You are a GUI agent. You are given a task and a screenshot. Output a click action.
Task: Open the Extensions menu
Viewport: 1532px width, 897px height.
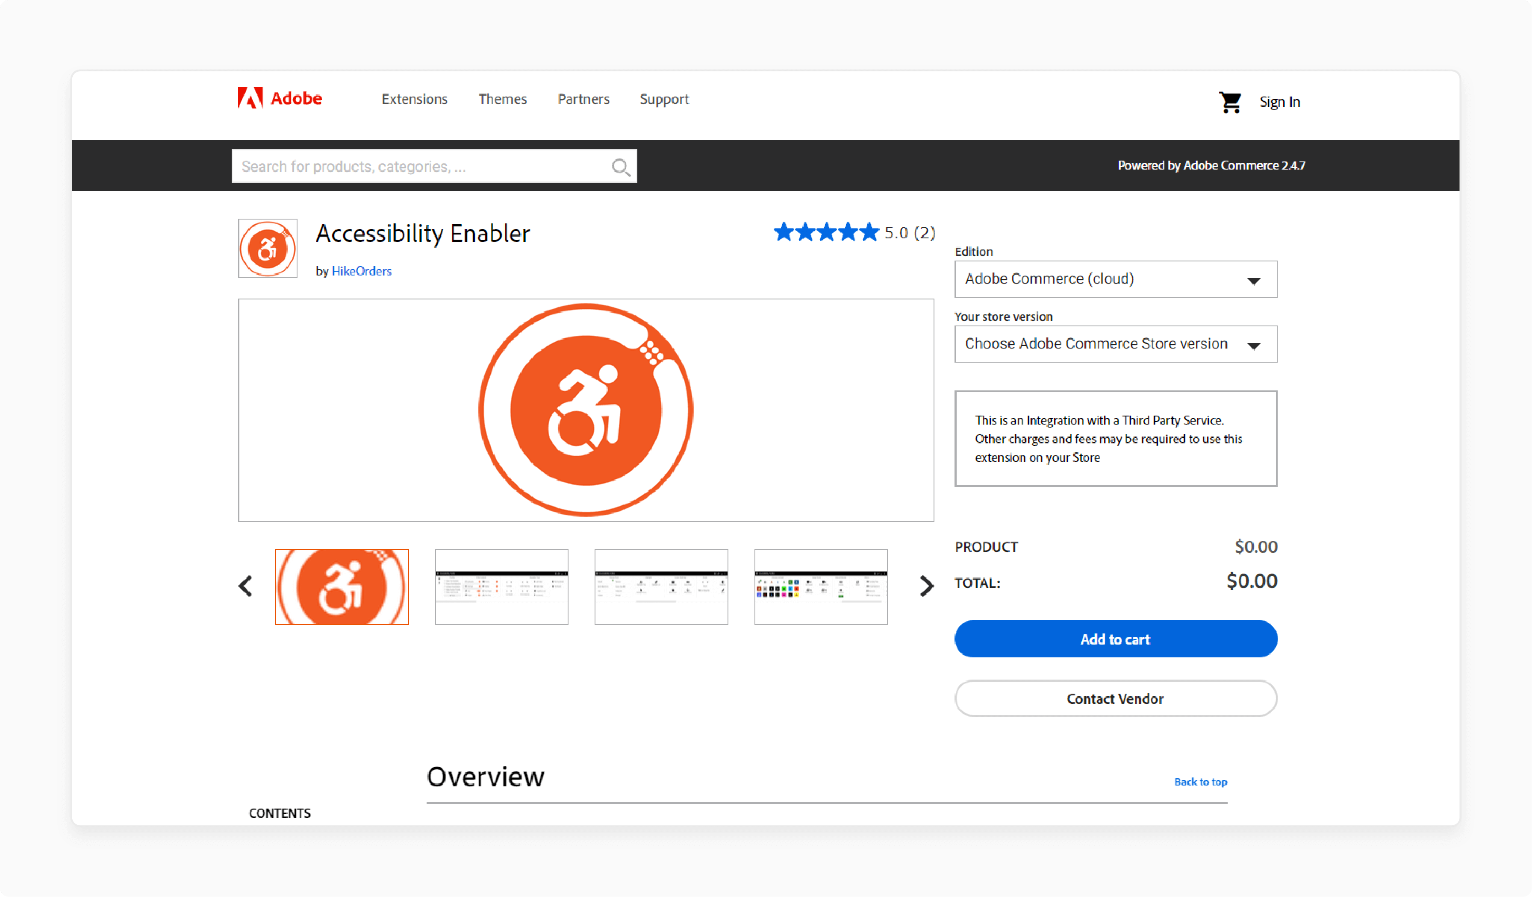[x=415, y=99]
